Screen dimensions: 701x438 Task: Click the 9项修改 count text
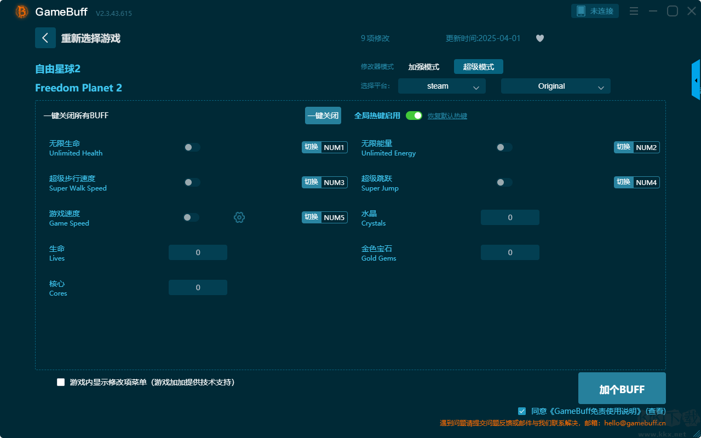(x=375, y=38)
